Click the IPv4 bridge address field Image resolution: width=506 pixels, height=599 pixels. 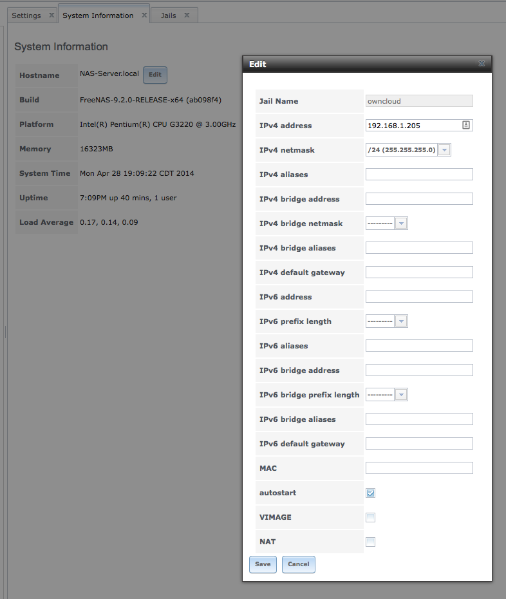419,198
